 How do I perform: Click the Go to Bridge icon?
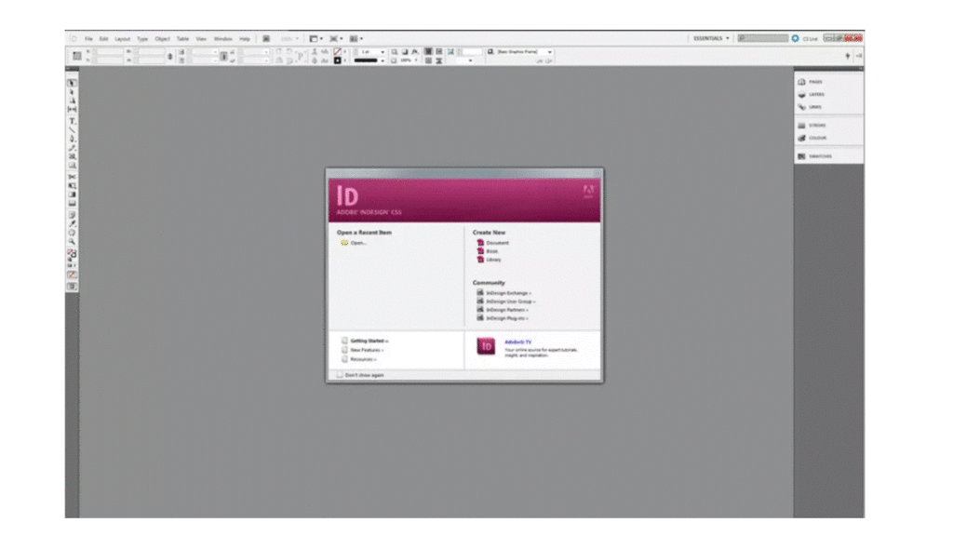pyautogui.click(x=266, y=38)
